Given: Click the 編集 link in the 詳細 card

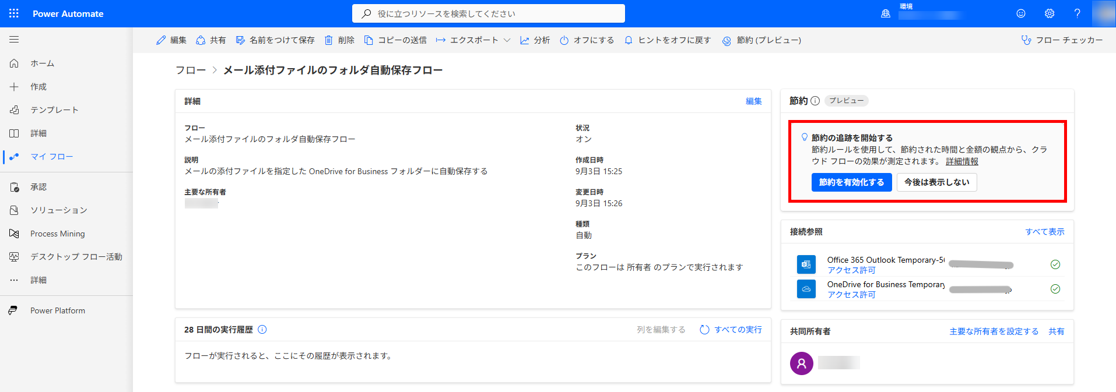Looking at the screenshot, I should coord(753,101).
